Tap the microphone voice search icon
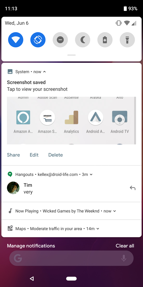Viewport: 143px width, 287px height. pos(124,258)
